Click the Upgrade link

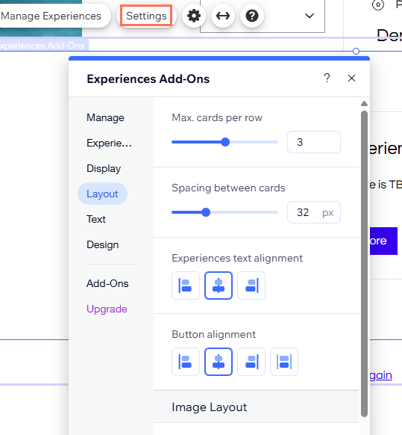coord(107,309)
